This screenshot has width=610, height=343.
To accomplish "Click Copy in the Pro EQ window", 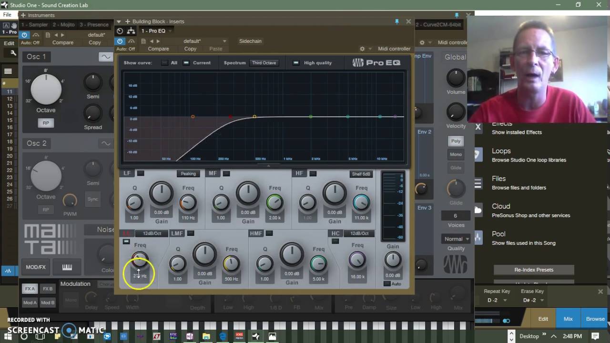I will (190, 49).
